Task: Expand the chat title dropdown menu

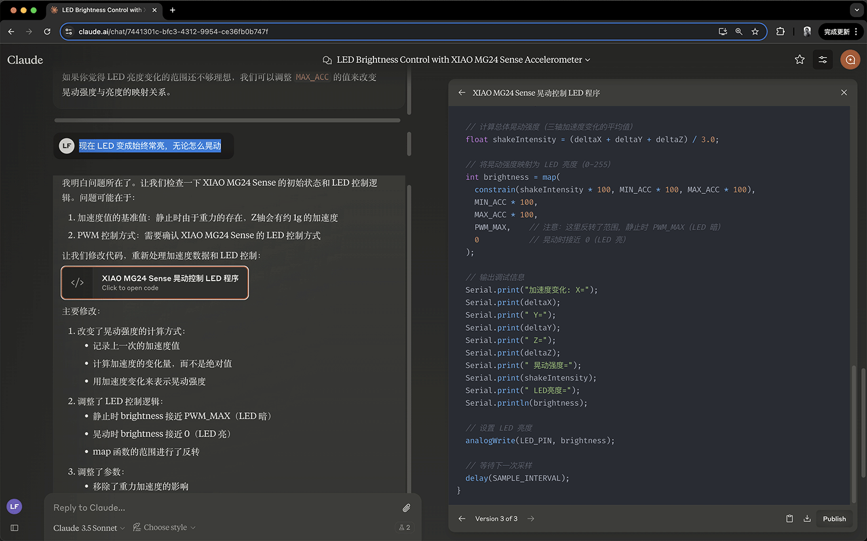Action: point(588,60)
